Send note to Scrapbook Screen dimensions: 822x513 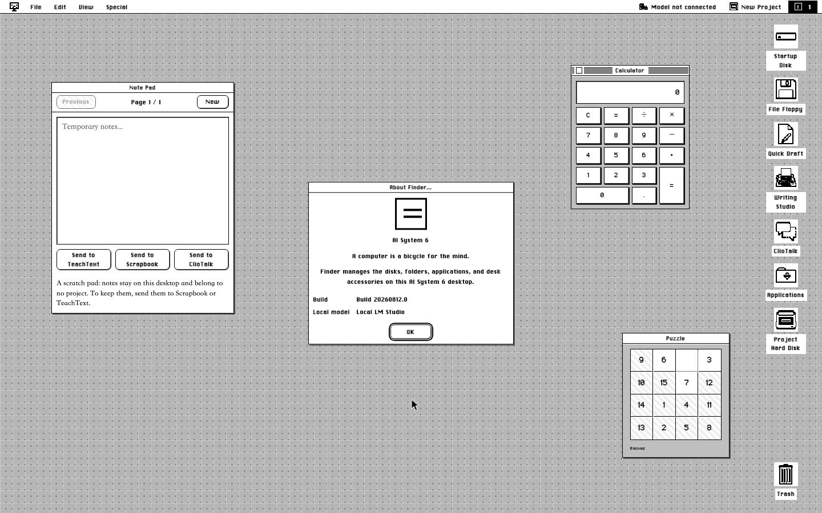click(142, 259)
